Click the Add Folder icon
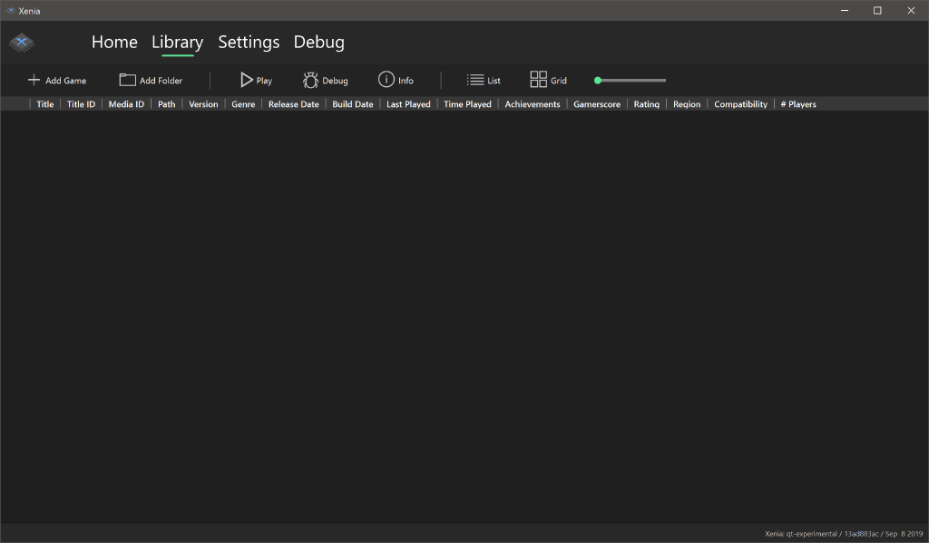929x543 pixels. pos(127,80)
